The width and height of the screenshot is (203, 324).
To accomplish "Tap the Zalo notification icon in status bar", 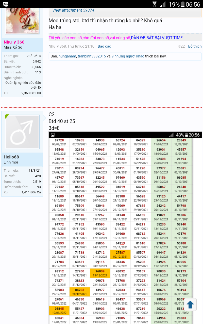I will 5,4.
